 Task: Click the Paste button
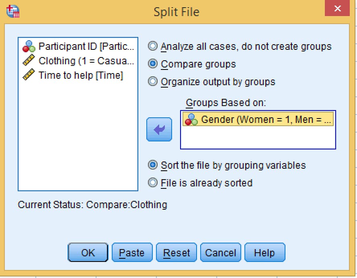click(132, 253)
